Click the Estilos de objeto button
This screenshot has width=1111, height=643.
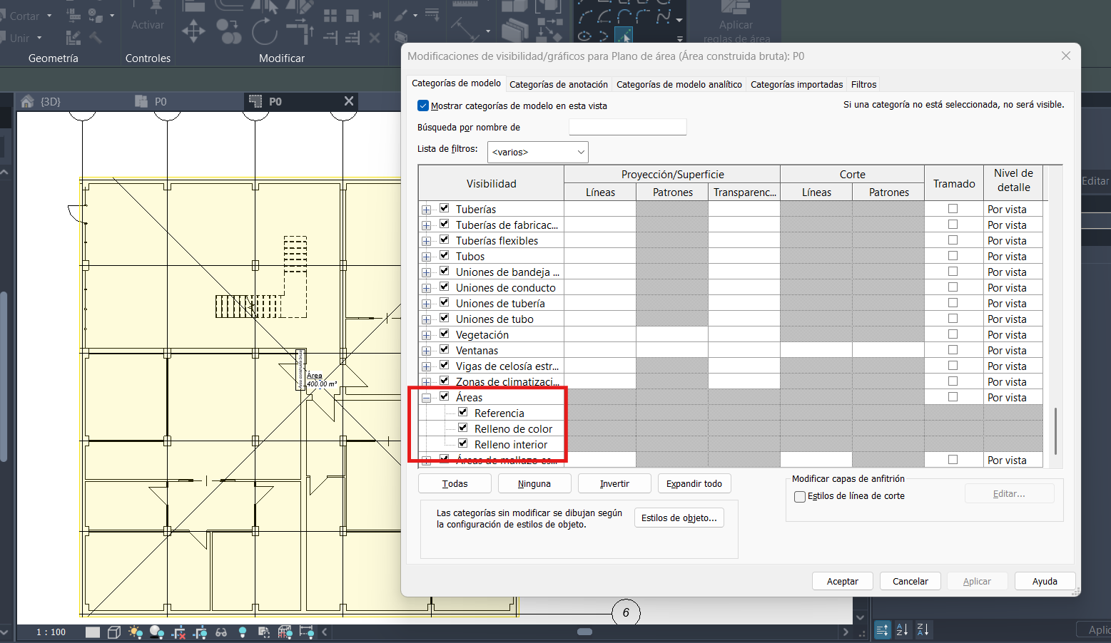click(679, 518)
